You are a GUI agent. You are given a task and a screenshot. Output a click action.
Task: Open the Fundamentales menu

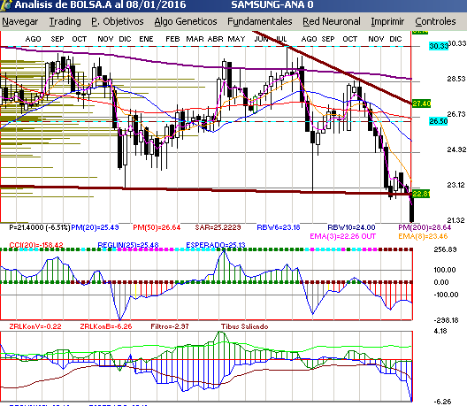(x=260, y=22)
